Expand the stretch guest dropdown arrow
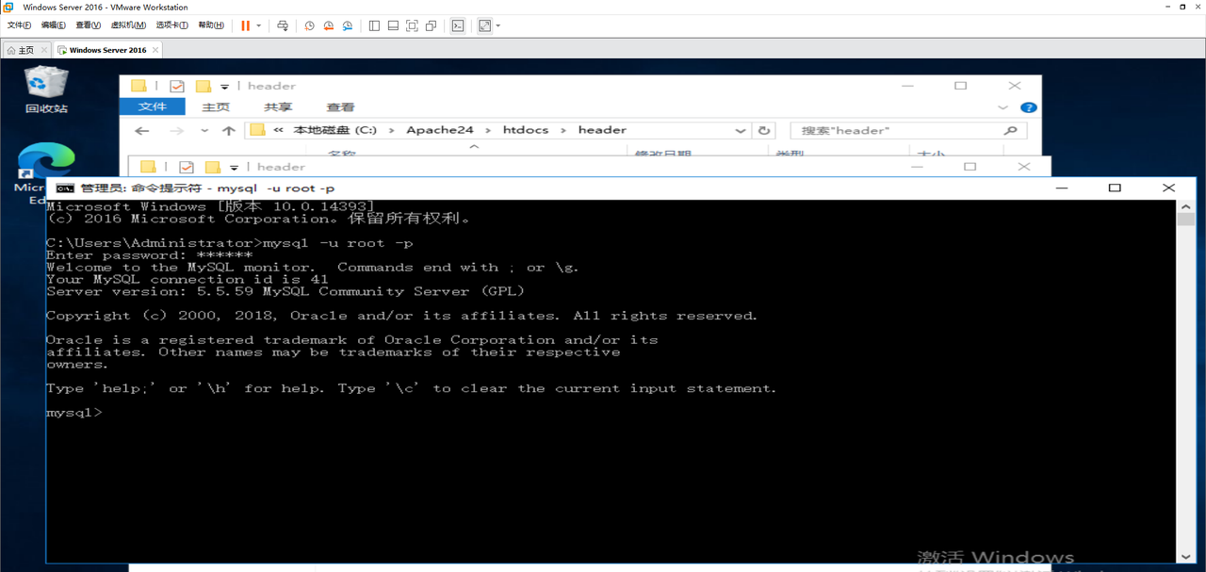Screen dimensions: 1206x572 point(497,25)
